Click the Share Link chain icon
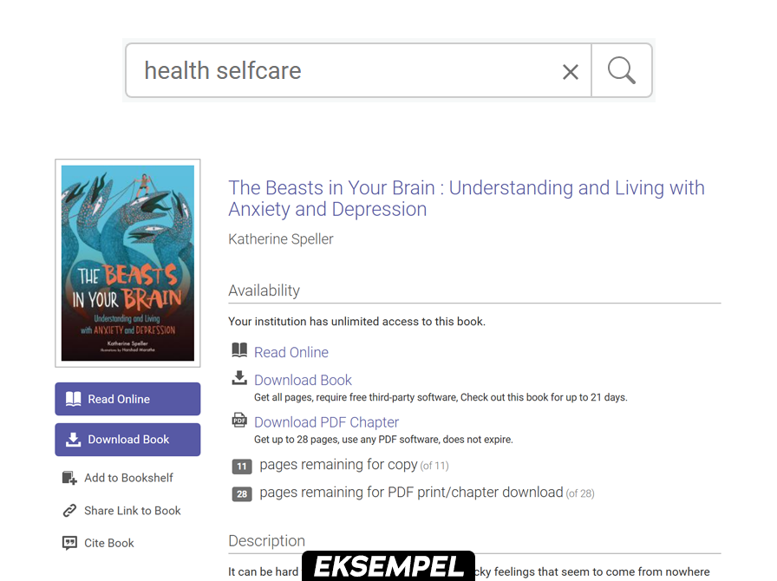Viewport: 777px width, 581px height. 70,511
